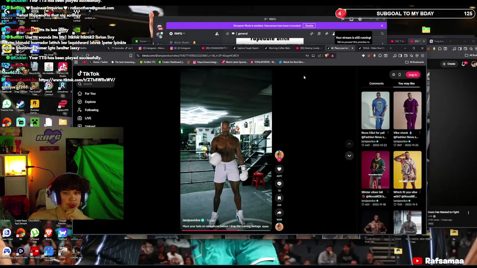Switch to TikTok - Make Your Day tab
This screenshot has height=268, width=477.
(372, 48)
